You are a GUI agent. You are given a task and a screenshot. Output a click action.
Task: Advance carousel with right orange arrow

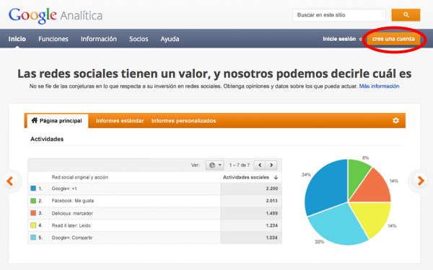[421, 181]
